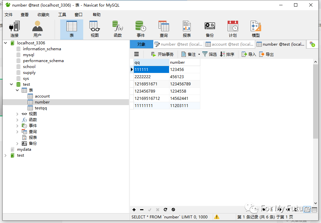Select the supply database
321x223 pixels.
click(29, 73)
